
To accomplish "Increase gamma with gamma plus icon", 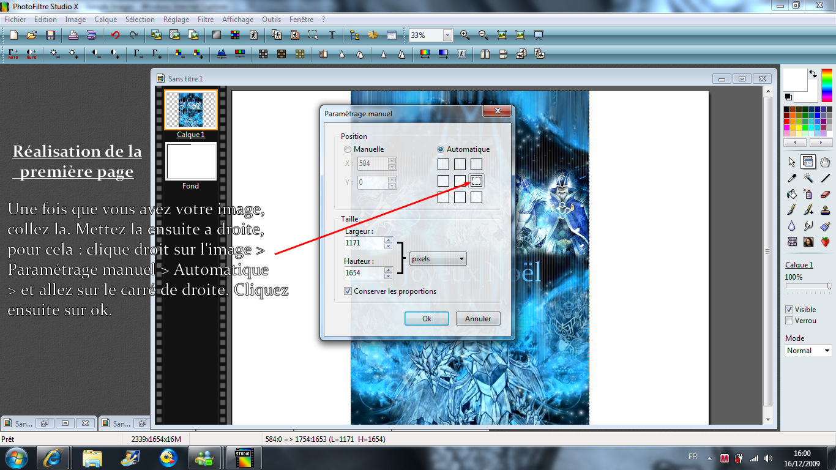I will (157, 54).
